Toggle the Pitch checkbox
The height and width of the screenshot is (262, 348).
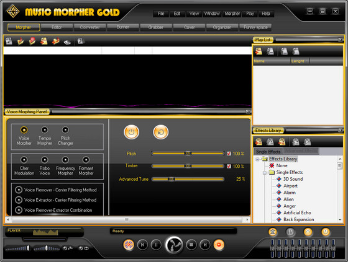pyautogui.click(x=229, y=154)
